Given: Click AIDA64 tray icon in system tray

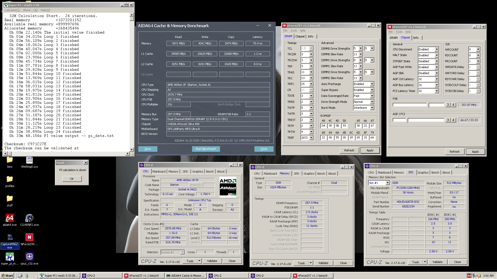Looking at the screenshot, I should 469,276.
